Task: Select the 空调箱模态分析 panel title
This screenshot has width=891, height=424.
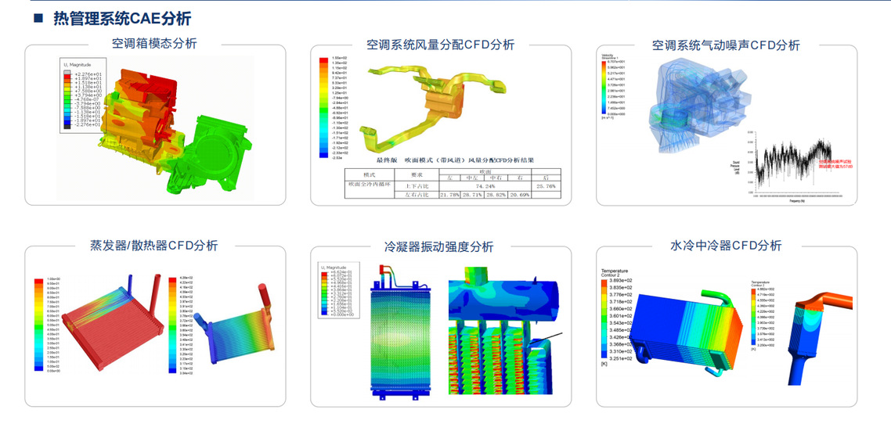Action: pos(153,44)
